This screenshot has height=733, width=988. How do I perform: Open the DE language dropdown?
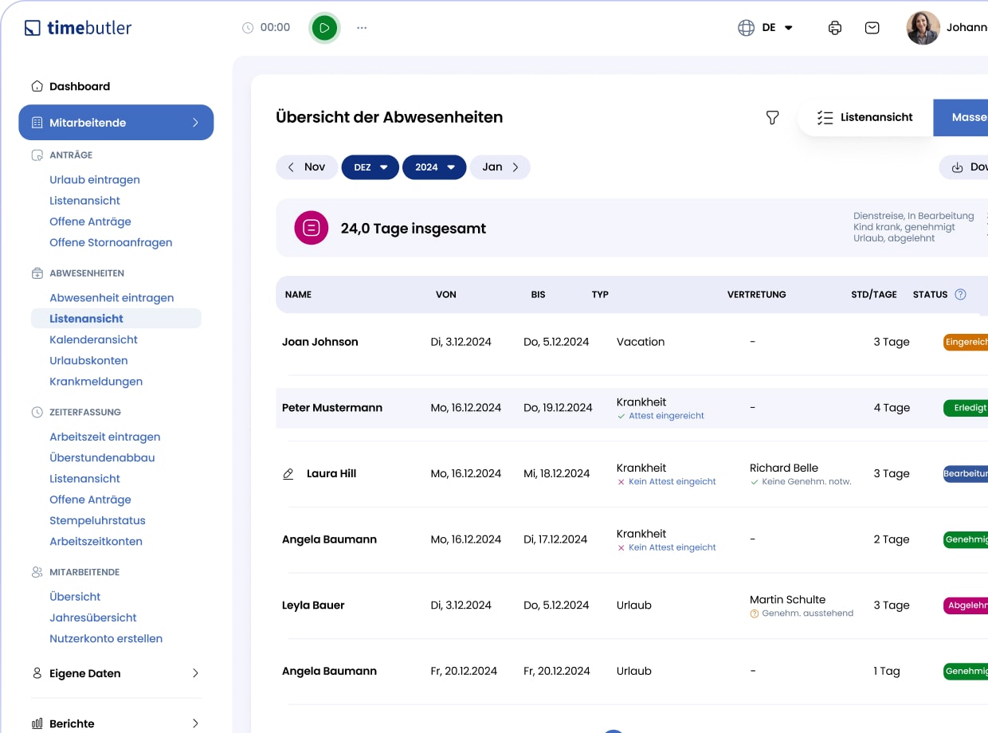pyautogui.click(x=766, y=28)
